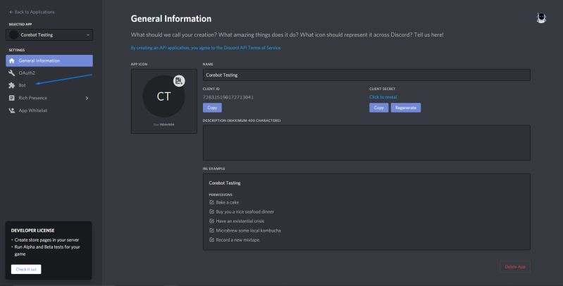Click the Back to Applications arrow icon
The width and height of the screenshot is (563, 286).
(x=11, y=12)
